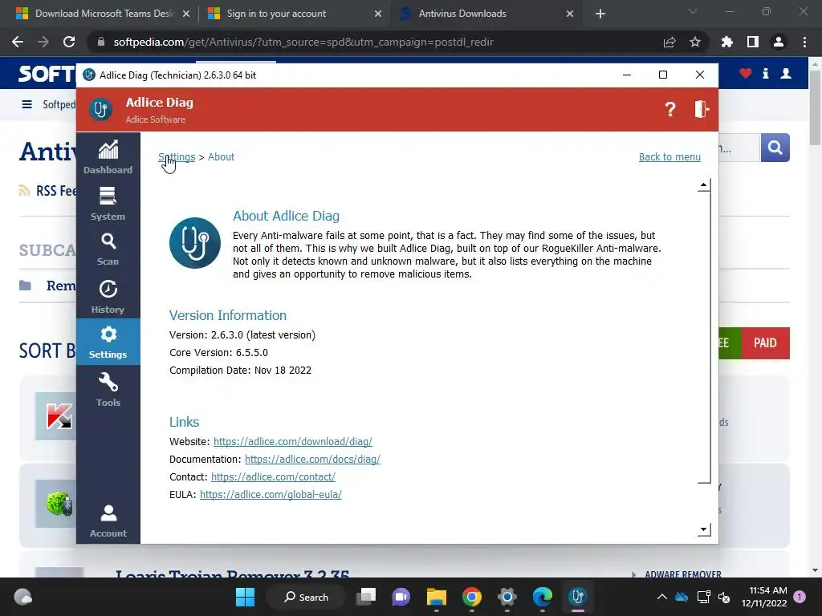This screenshot has height=616, width=822.
Task: Click Back to menu link
Action: 669,156
